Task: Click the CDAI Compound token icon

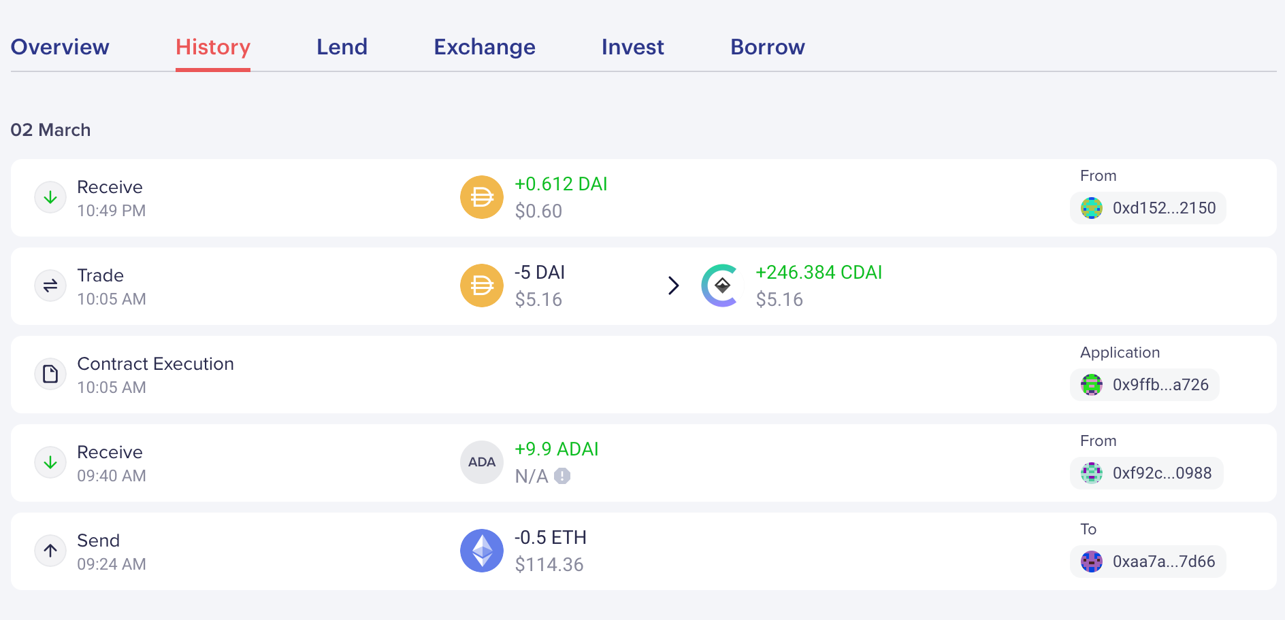Action: pos(721,286)
